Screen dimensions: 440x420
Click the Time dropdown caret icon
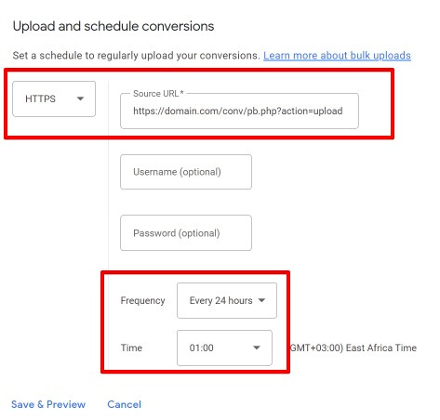257,348
